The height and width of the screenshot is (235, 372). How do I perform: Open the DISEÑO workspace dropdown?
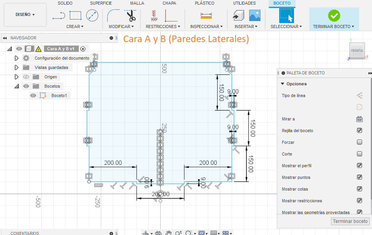pos(25,15)
